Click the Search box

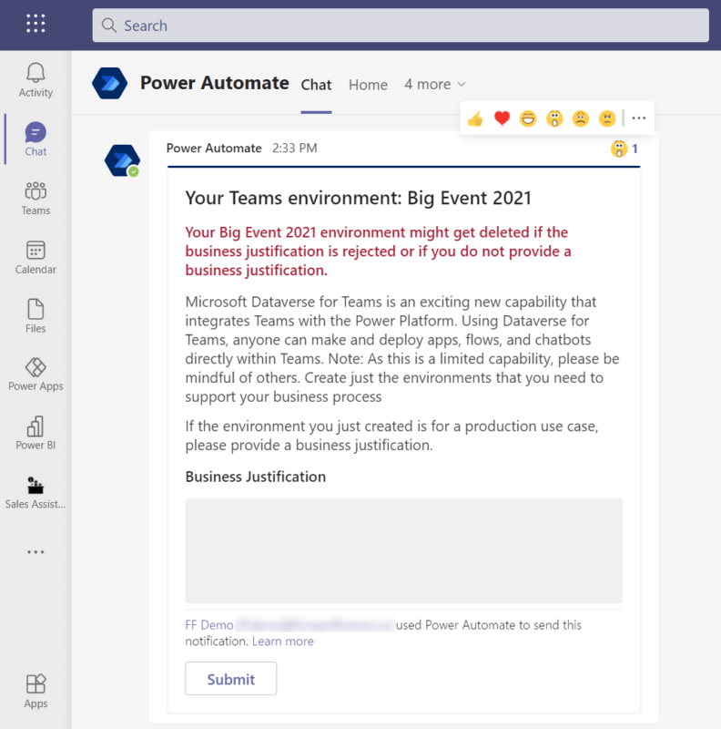tap(401, 26)
